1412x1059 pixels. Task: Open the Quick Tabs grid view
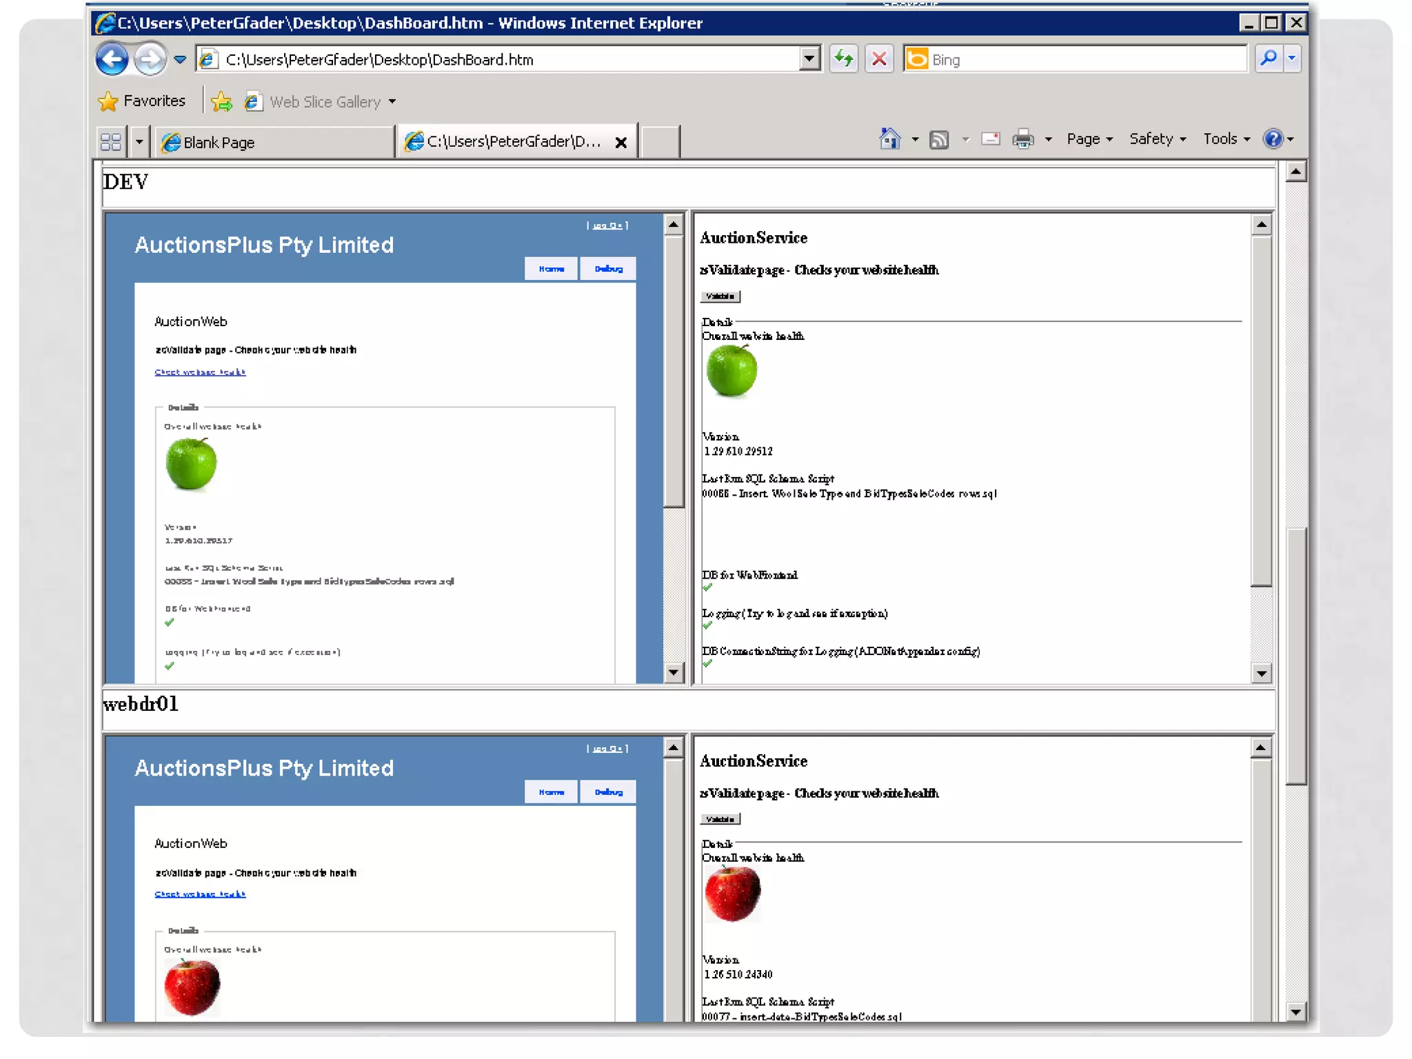pyautogui.click(x=110, y=142)
